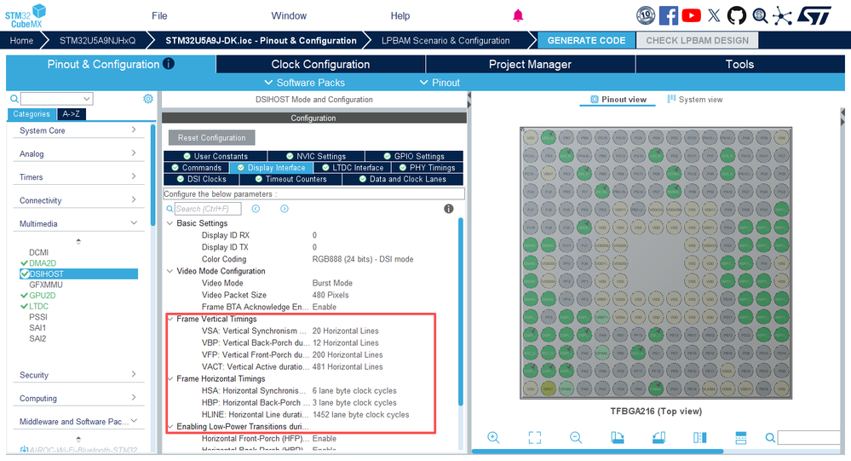
Task: Collapse the Frame Horizontal Timings group
Action: pos(170,378)
